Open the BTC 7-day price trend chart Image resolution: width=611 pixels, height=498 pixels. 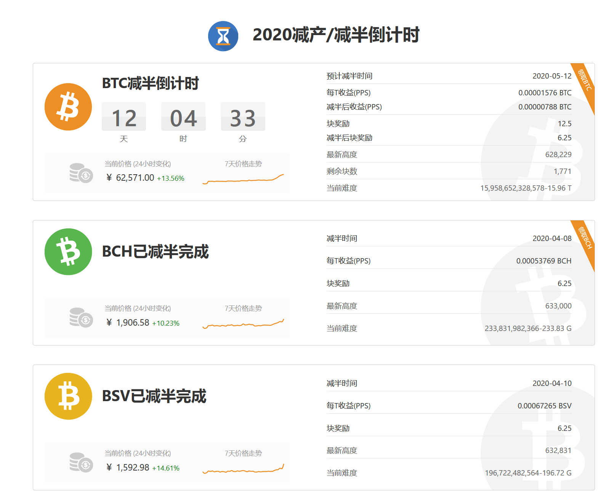tap(243, 179)
